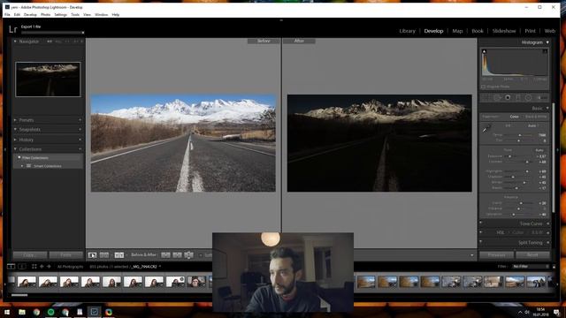Toggle the Original Photo checkbox under histogram
This screenshot has width=566, height=318.
click(483, 87)
